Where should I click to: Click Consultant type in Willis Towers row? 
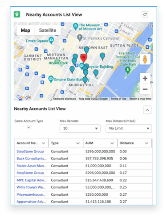(x=60, y=187)
